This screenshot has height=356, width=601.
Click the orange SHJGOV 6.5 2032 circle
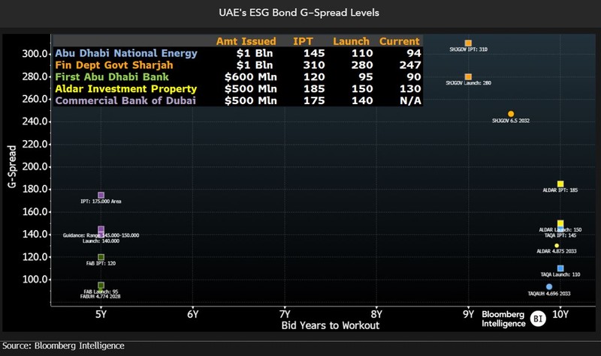tap(511, 114)
